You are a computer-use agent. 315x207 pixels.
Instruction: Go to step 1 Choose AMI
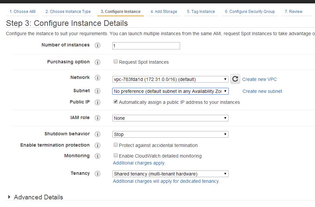pos(23,12)
